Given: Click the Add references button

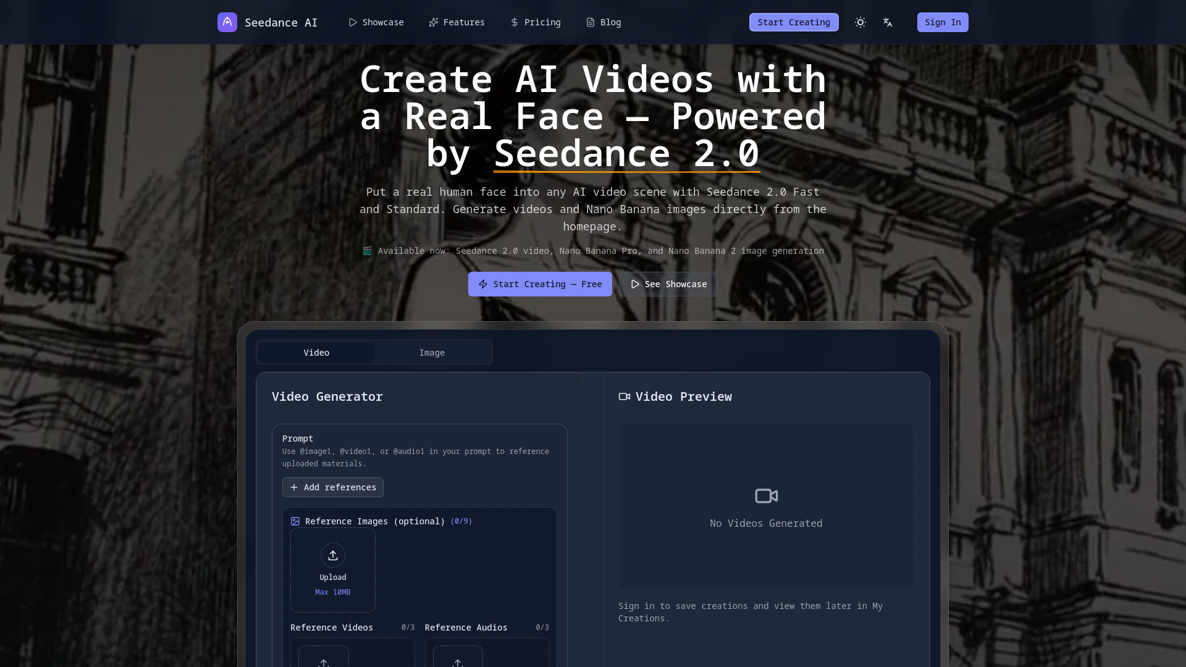Looking at the screenshot, I should click(x=332, y=487).
